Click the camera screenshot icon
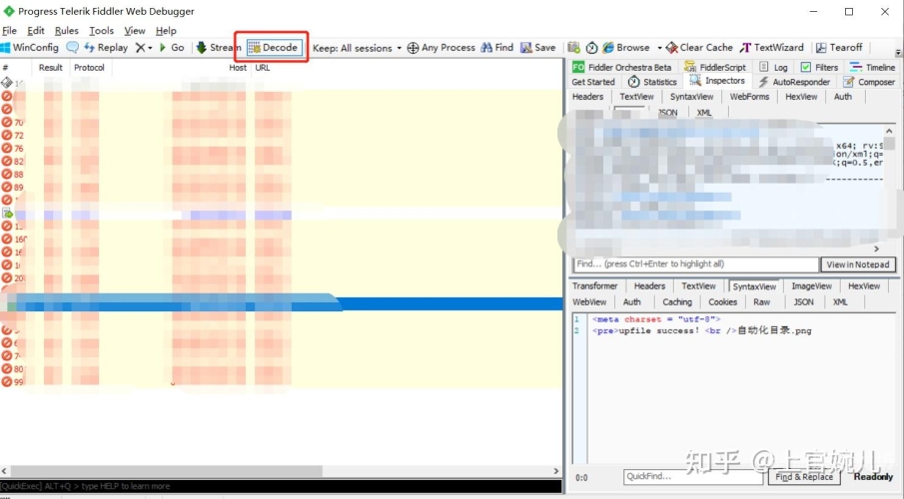The image size is (904, 499). click(x=573, y=47)
